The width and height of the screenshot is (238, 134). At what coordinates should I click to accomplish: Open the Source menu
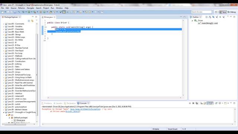point(13,8)
